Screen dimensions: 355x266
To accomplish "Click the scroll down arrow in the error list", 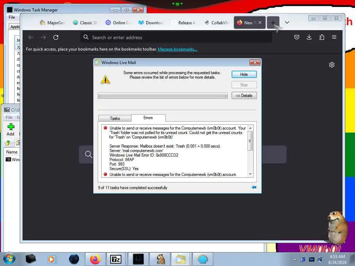I will point(250,174).
